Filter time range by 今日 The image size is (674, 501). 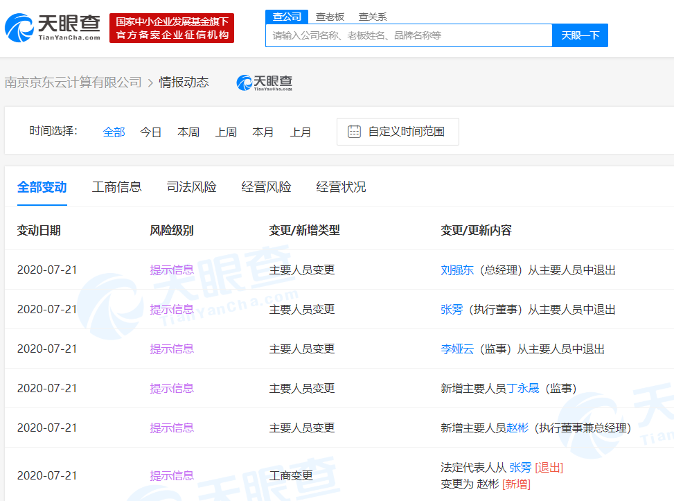[151, 132]
